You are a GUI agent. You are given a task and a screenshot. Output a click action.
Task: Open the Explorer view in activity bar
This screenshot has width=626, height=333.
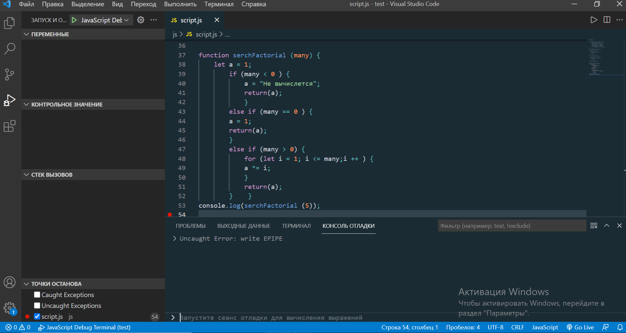pyautogui.click(x=10, y=23)
